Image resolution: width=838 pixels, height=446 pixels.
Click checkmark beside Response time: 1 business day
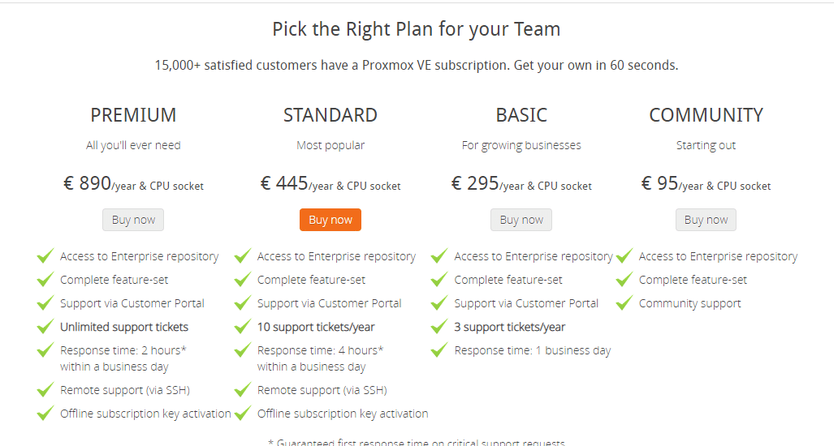(439, 350)
